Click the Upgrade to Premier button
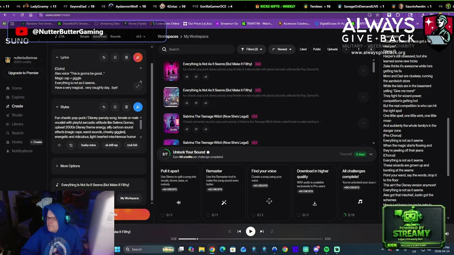454x255 pixels. click(x=23, y=73)
